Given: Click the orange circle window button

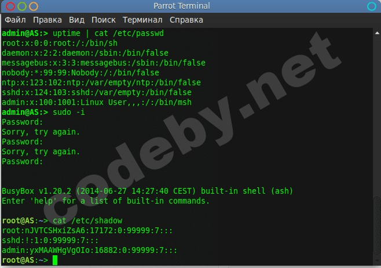Looking at the screenshot, I should pos(34,6).
